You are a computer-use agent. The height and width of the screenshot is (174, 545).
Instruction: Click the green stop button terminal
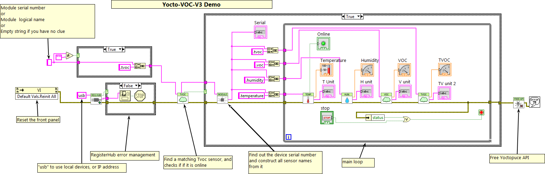327,118
